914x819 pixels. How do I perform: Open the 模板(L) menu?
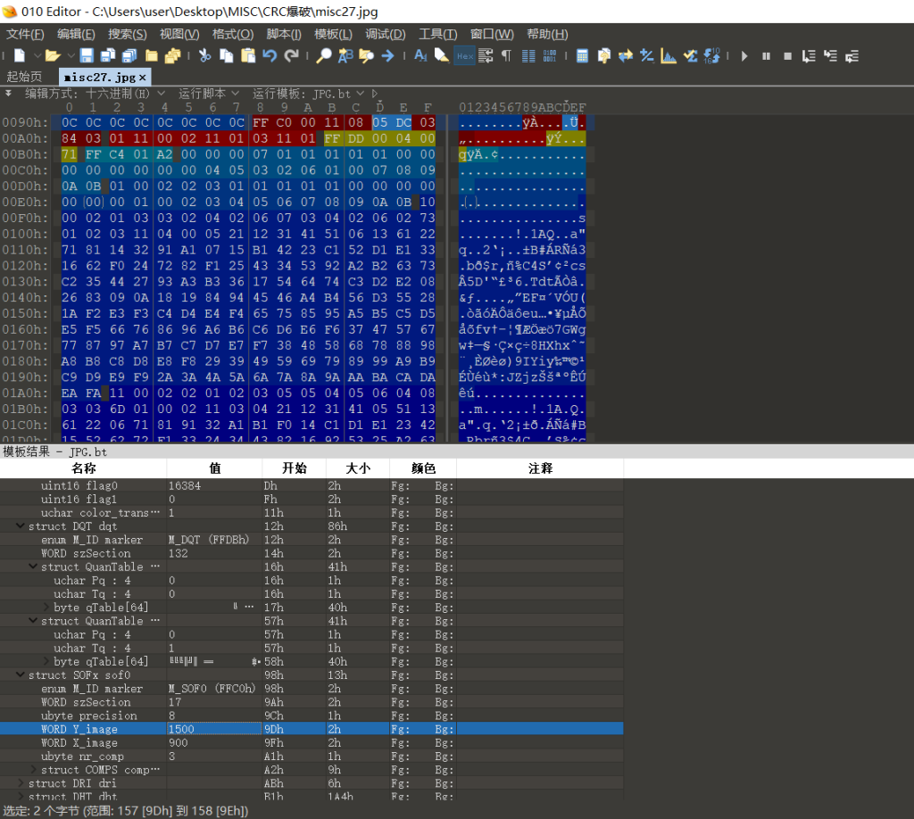pyautogui.click(x=333, y=34)
